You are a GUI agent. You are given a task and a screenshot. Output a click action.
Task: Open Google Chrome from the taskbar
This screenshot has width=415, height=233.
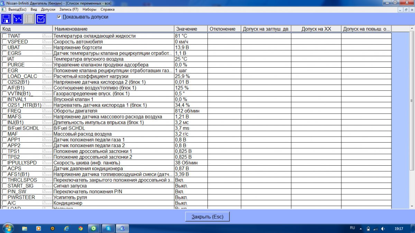pos(80,229)
